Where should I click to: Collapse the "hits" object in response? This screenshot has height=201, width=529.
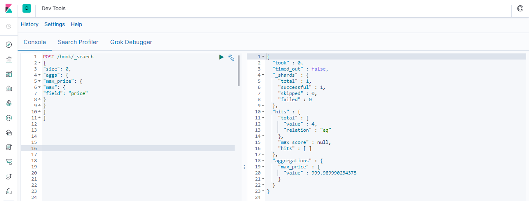coord(263,112)
